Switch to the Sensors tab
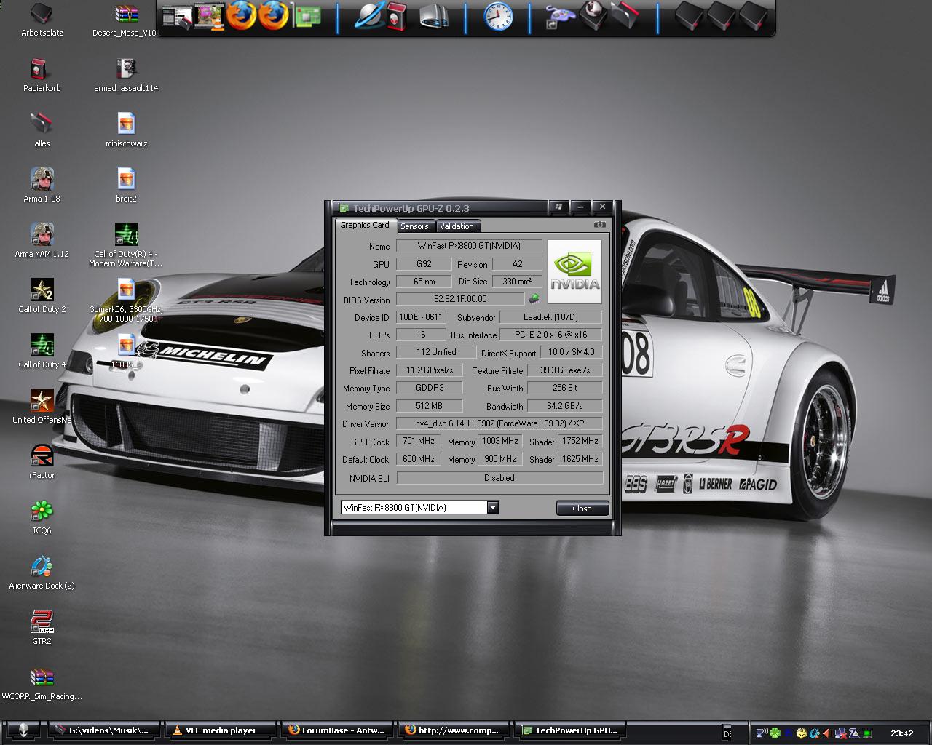Screen dimensions: 932x745 coord(414,226)
